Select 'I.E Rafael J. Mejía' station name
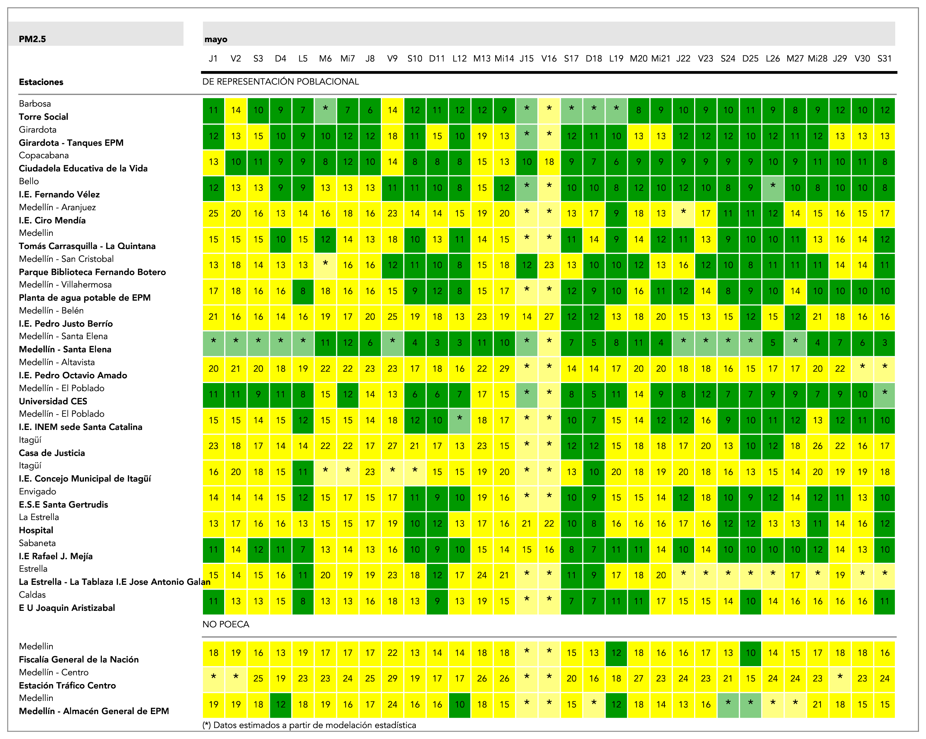926x739 pixels. (55, 557)
